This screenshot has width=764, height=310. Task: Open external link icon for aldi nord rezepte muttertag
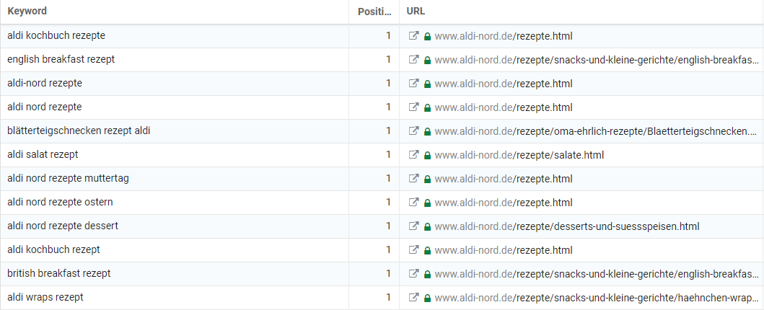click(413, 179)
